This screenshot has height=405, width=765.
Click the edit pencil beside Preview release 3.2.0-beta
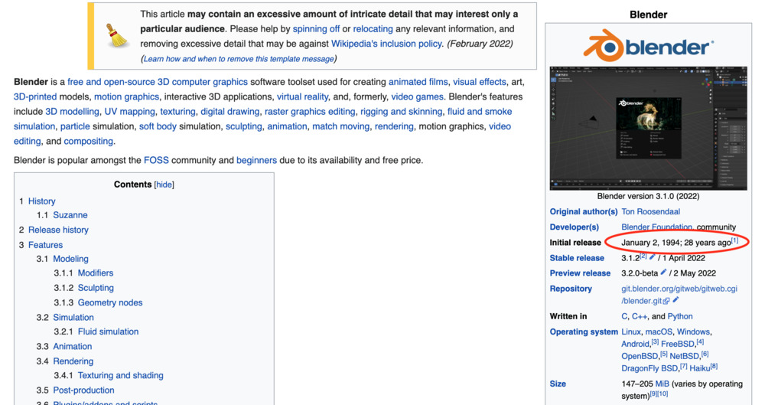click(x=664, y=273)
